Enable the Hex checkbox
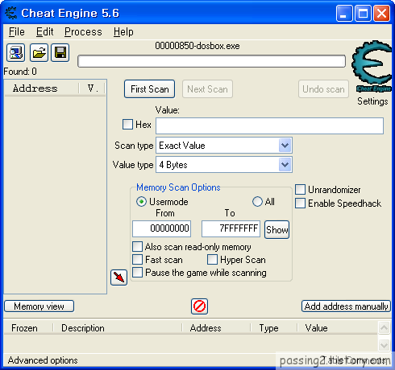 pyautogui.click(x=127, y=125)
